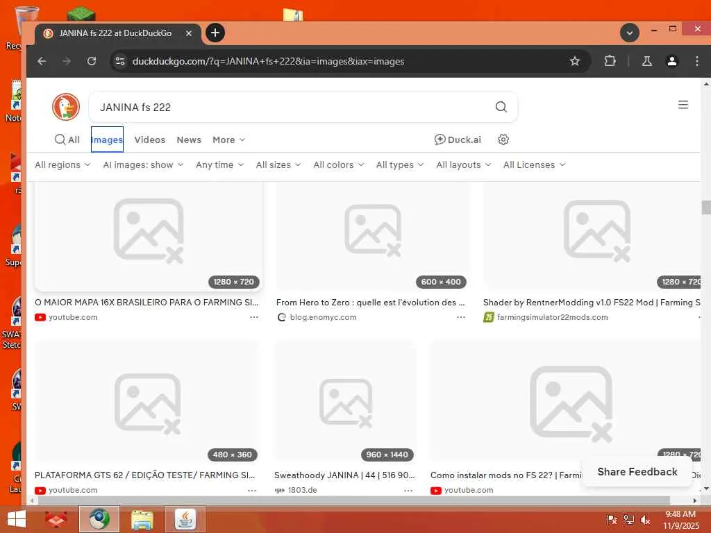This screenshot has width=711, height=533.
Task: Reload the page
Action: (92, 61)
